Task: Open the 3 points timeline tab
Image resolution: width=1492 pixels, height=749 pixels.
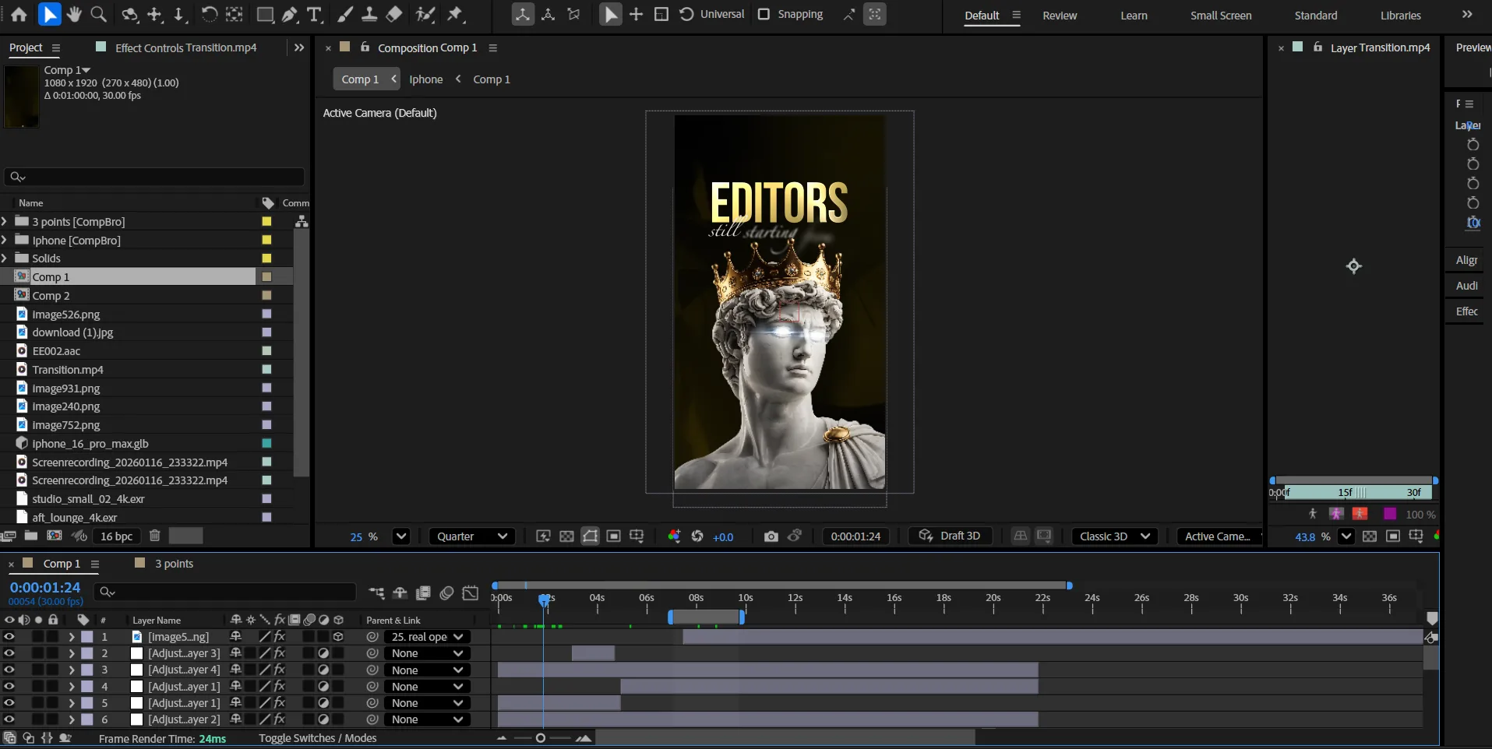Action: click(174, 564)
